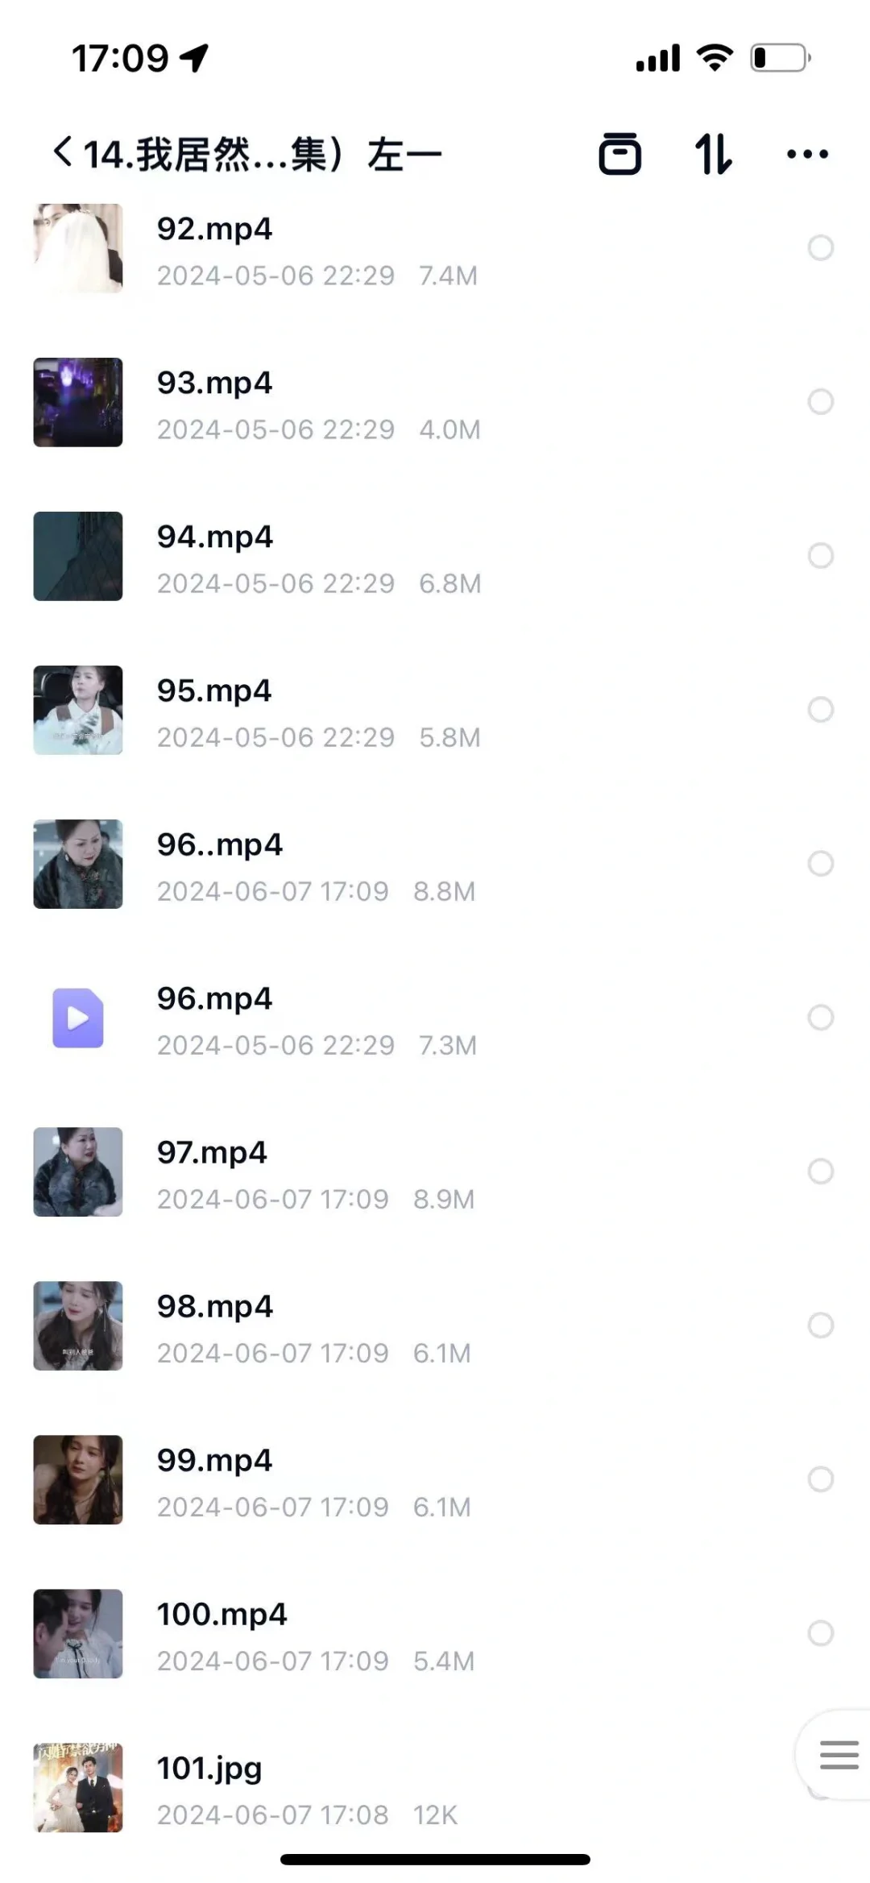Select the radio circle for 97.mp4
The width and height of the screenshot is (870, 1883).
pyautogui.click(x=821, y=1171)
